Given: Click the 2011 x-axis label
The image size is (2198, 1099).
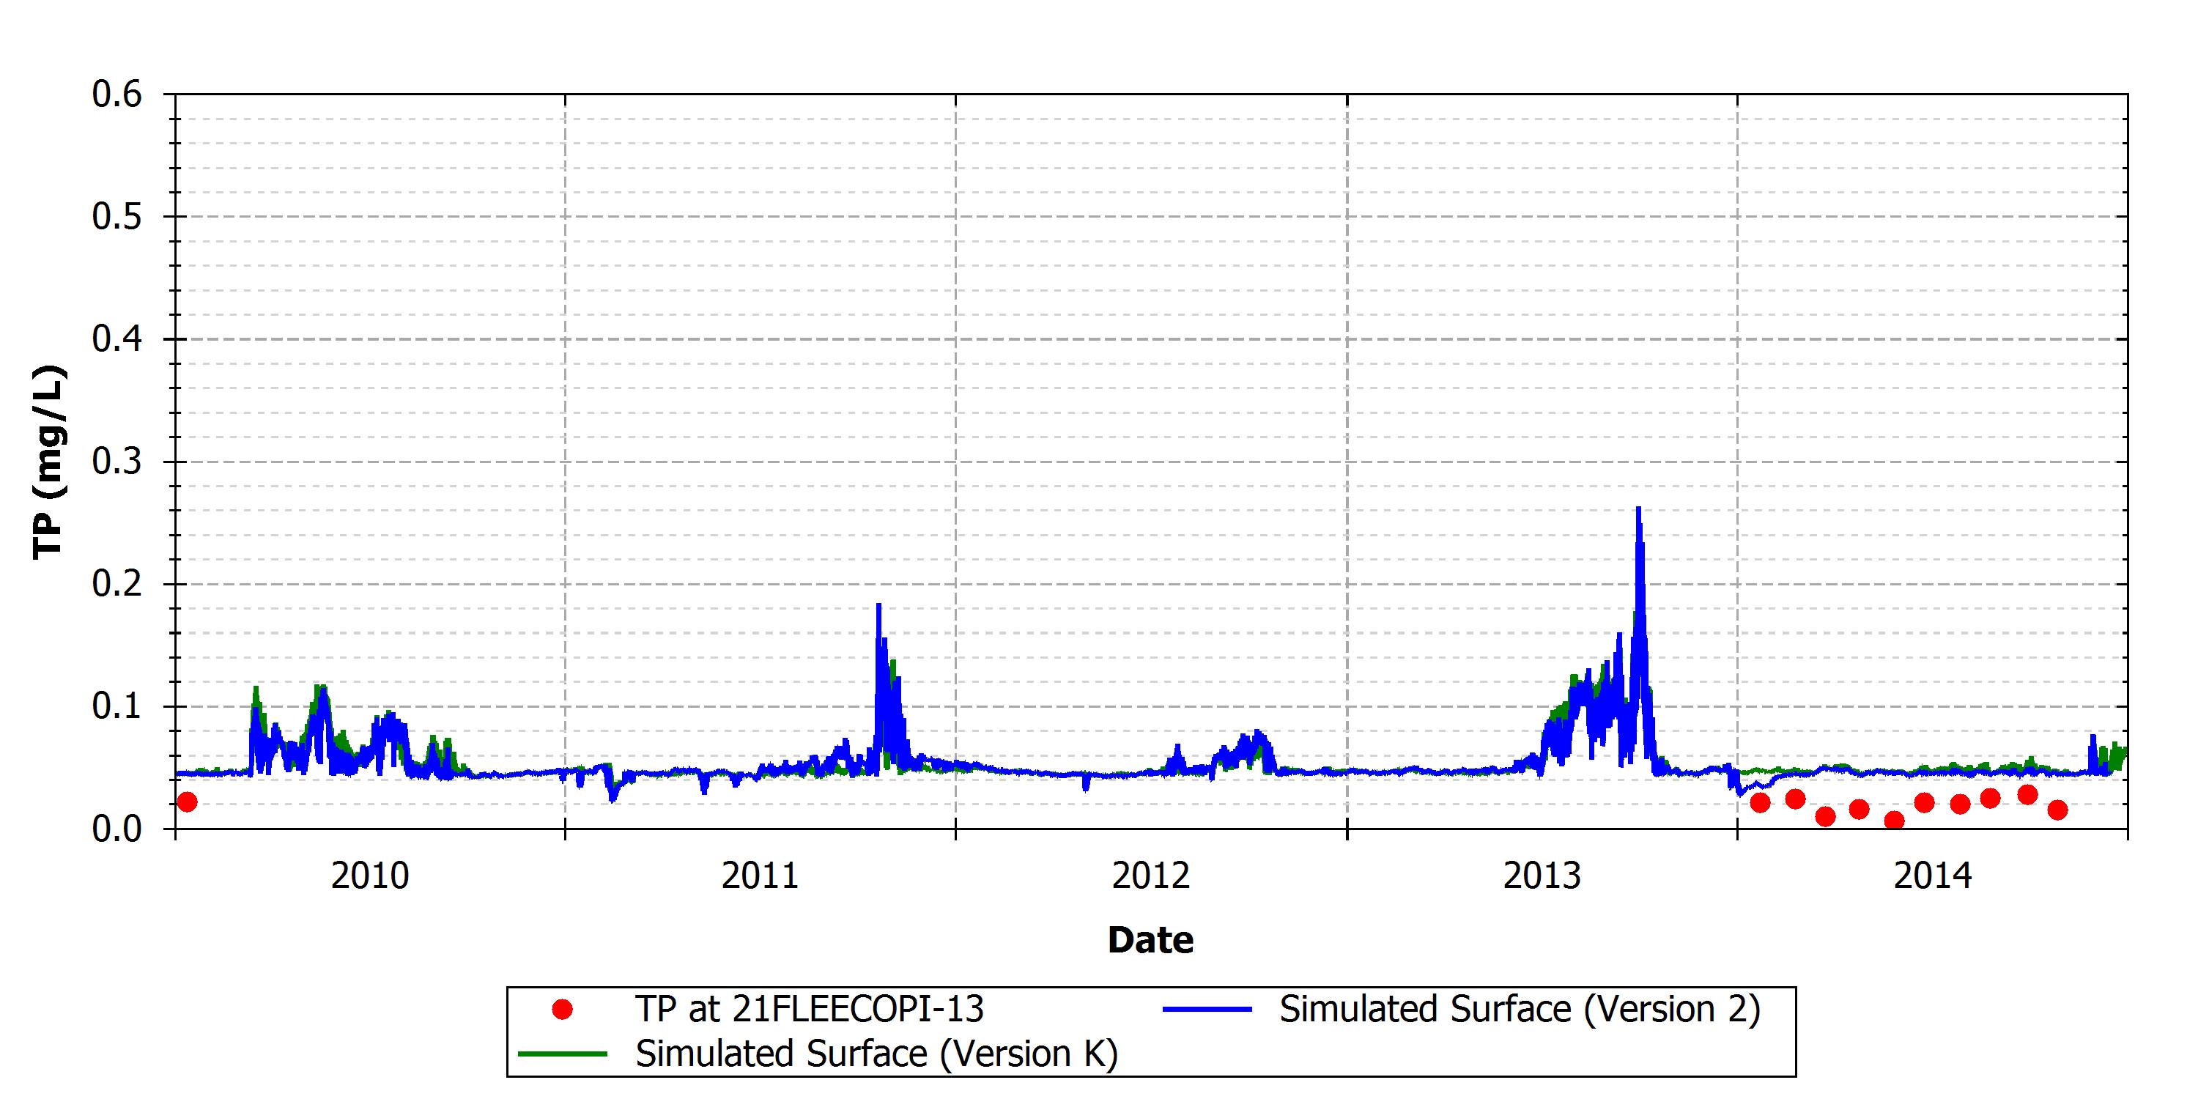Looking at the screenshot, I should (x=761, y=876).
